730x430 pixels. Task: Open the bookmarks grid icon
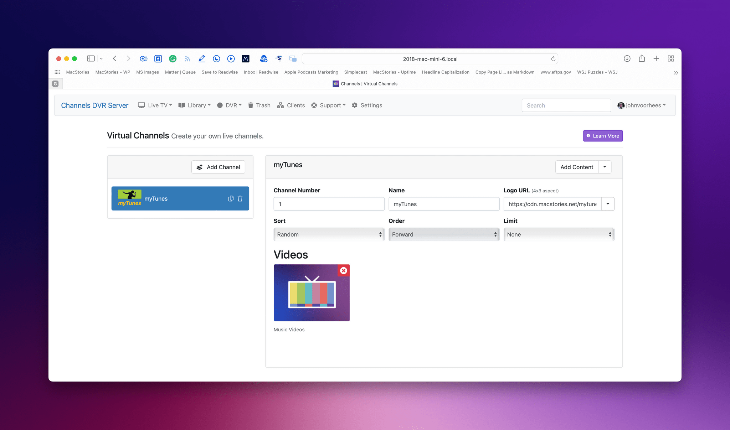pos(57,72)
